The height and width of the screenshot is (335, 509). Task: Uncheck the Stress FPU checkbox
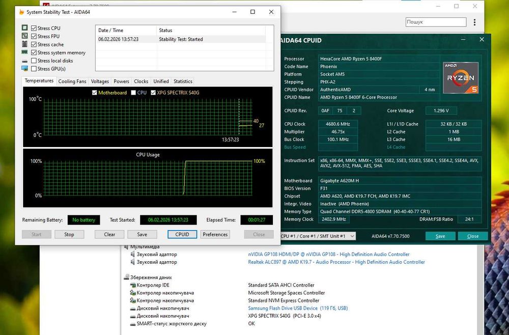(34, 36)
